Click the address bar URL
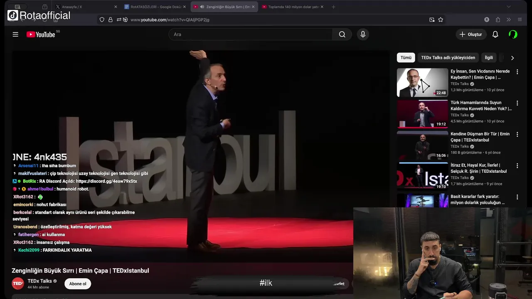The image size is (532, 299). click(170, 20)
